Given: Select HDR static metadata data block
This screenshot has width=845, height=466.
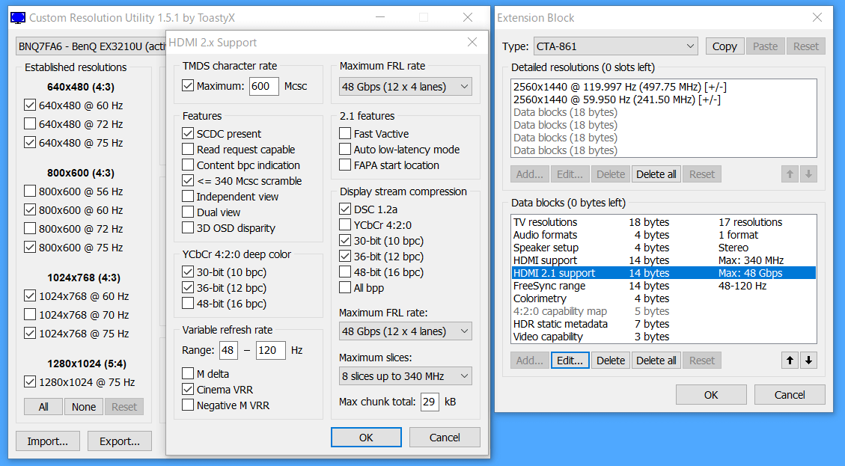Looking at the screenshot, I should click(663, 324).
